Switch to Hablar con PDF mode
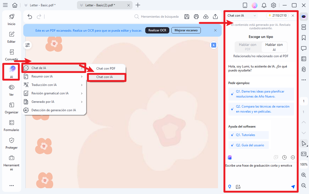Screen dimensions: 309x194 click(x=248, y=47)
